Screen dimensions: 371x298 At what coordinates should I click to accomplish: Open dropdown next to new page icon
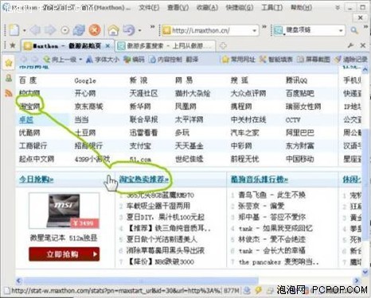point(24,30)
